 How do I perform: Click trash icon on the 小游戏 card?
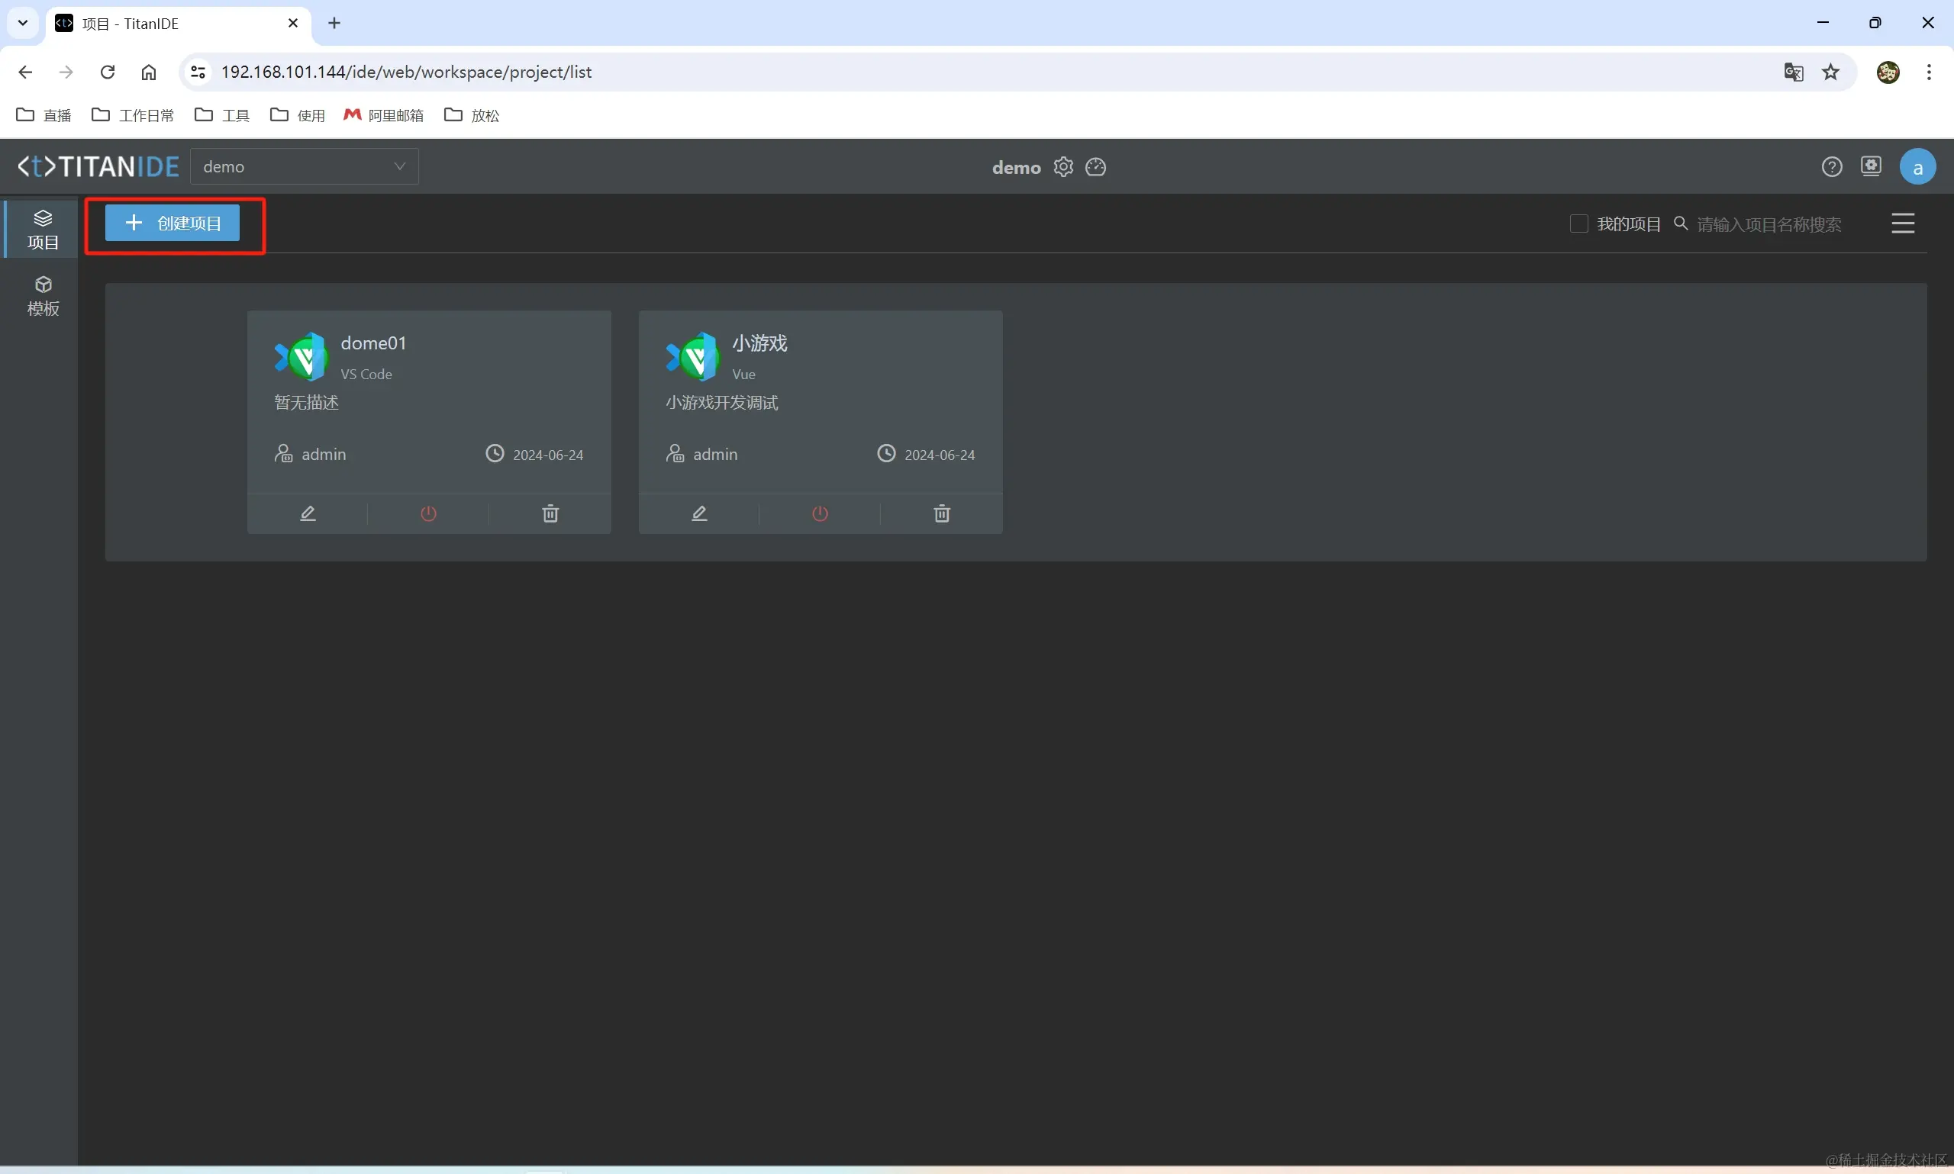point(942,513)
